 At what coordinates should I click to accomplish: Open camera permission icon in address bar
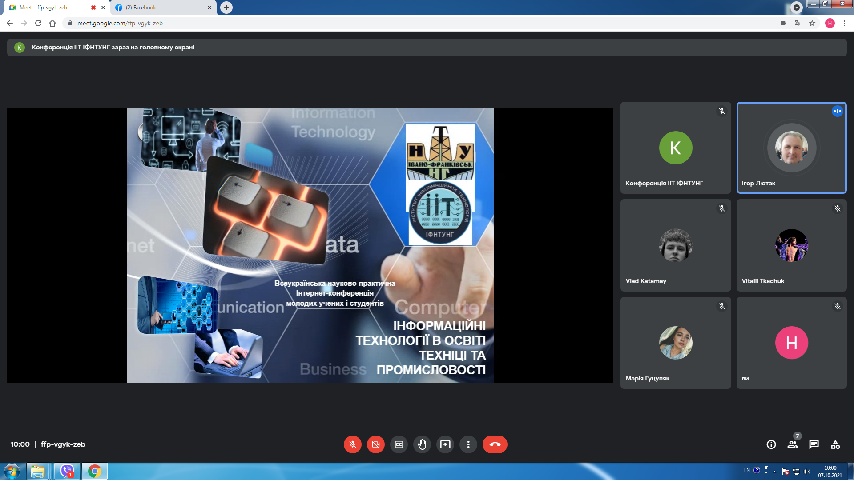tap(784, 23)
